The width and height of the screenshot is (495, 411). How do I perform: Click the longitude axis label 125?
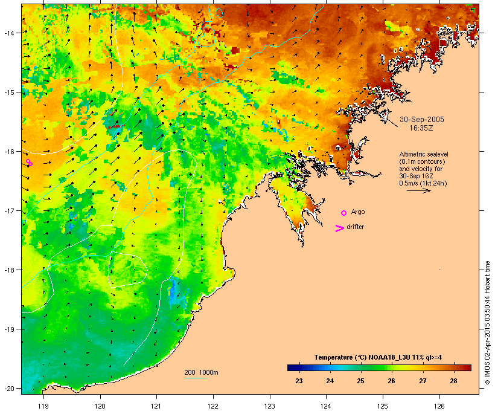[x=383, y=406]
